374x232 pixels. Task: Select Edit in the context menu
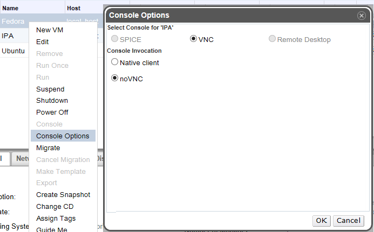[x=43, y=42]
